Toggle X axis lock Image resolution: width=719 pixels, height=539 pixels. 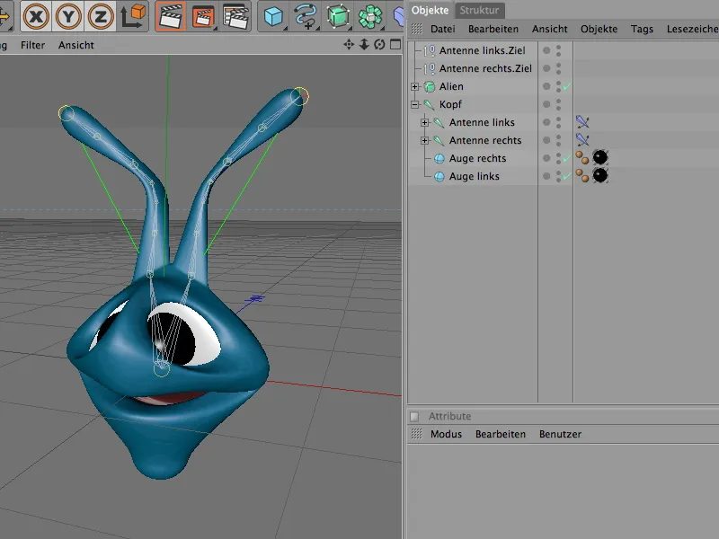pos(36,16)
